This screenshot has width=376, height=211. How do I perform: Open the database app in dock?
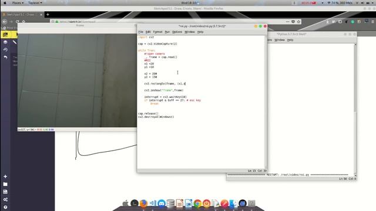170,203
